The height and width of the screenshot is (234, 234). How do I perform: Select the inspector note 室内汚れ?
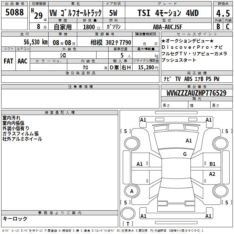[x=11, y=118]
